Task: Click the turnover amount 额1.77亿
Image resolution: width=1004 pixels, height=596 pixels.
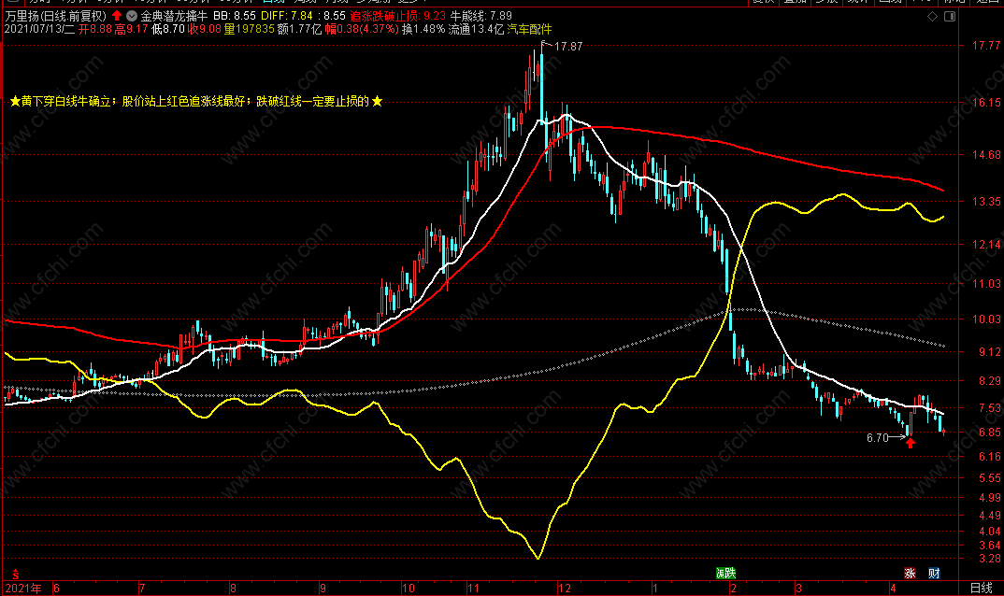Action: [300, 29]
